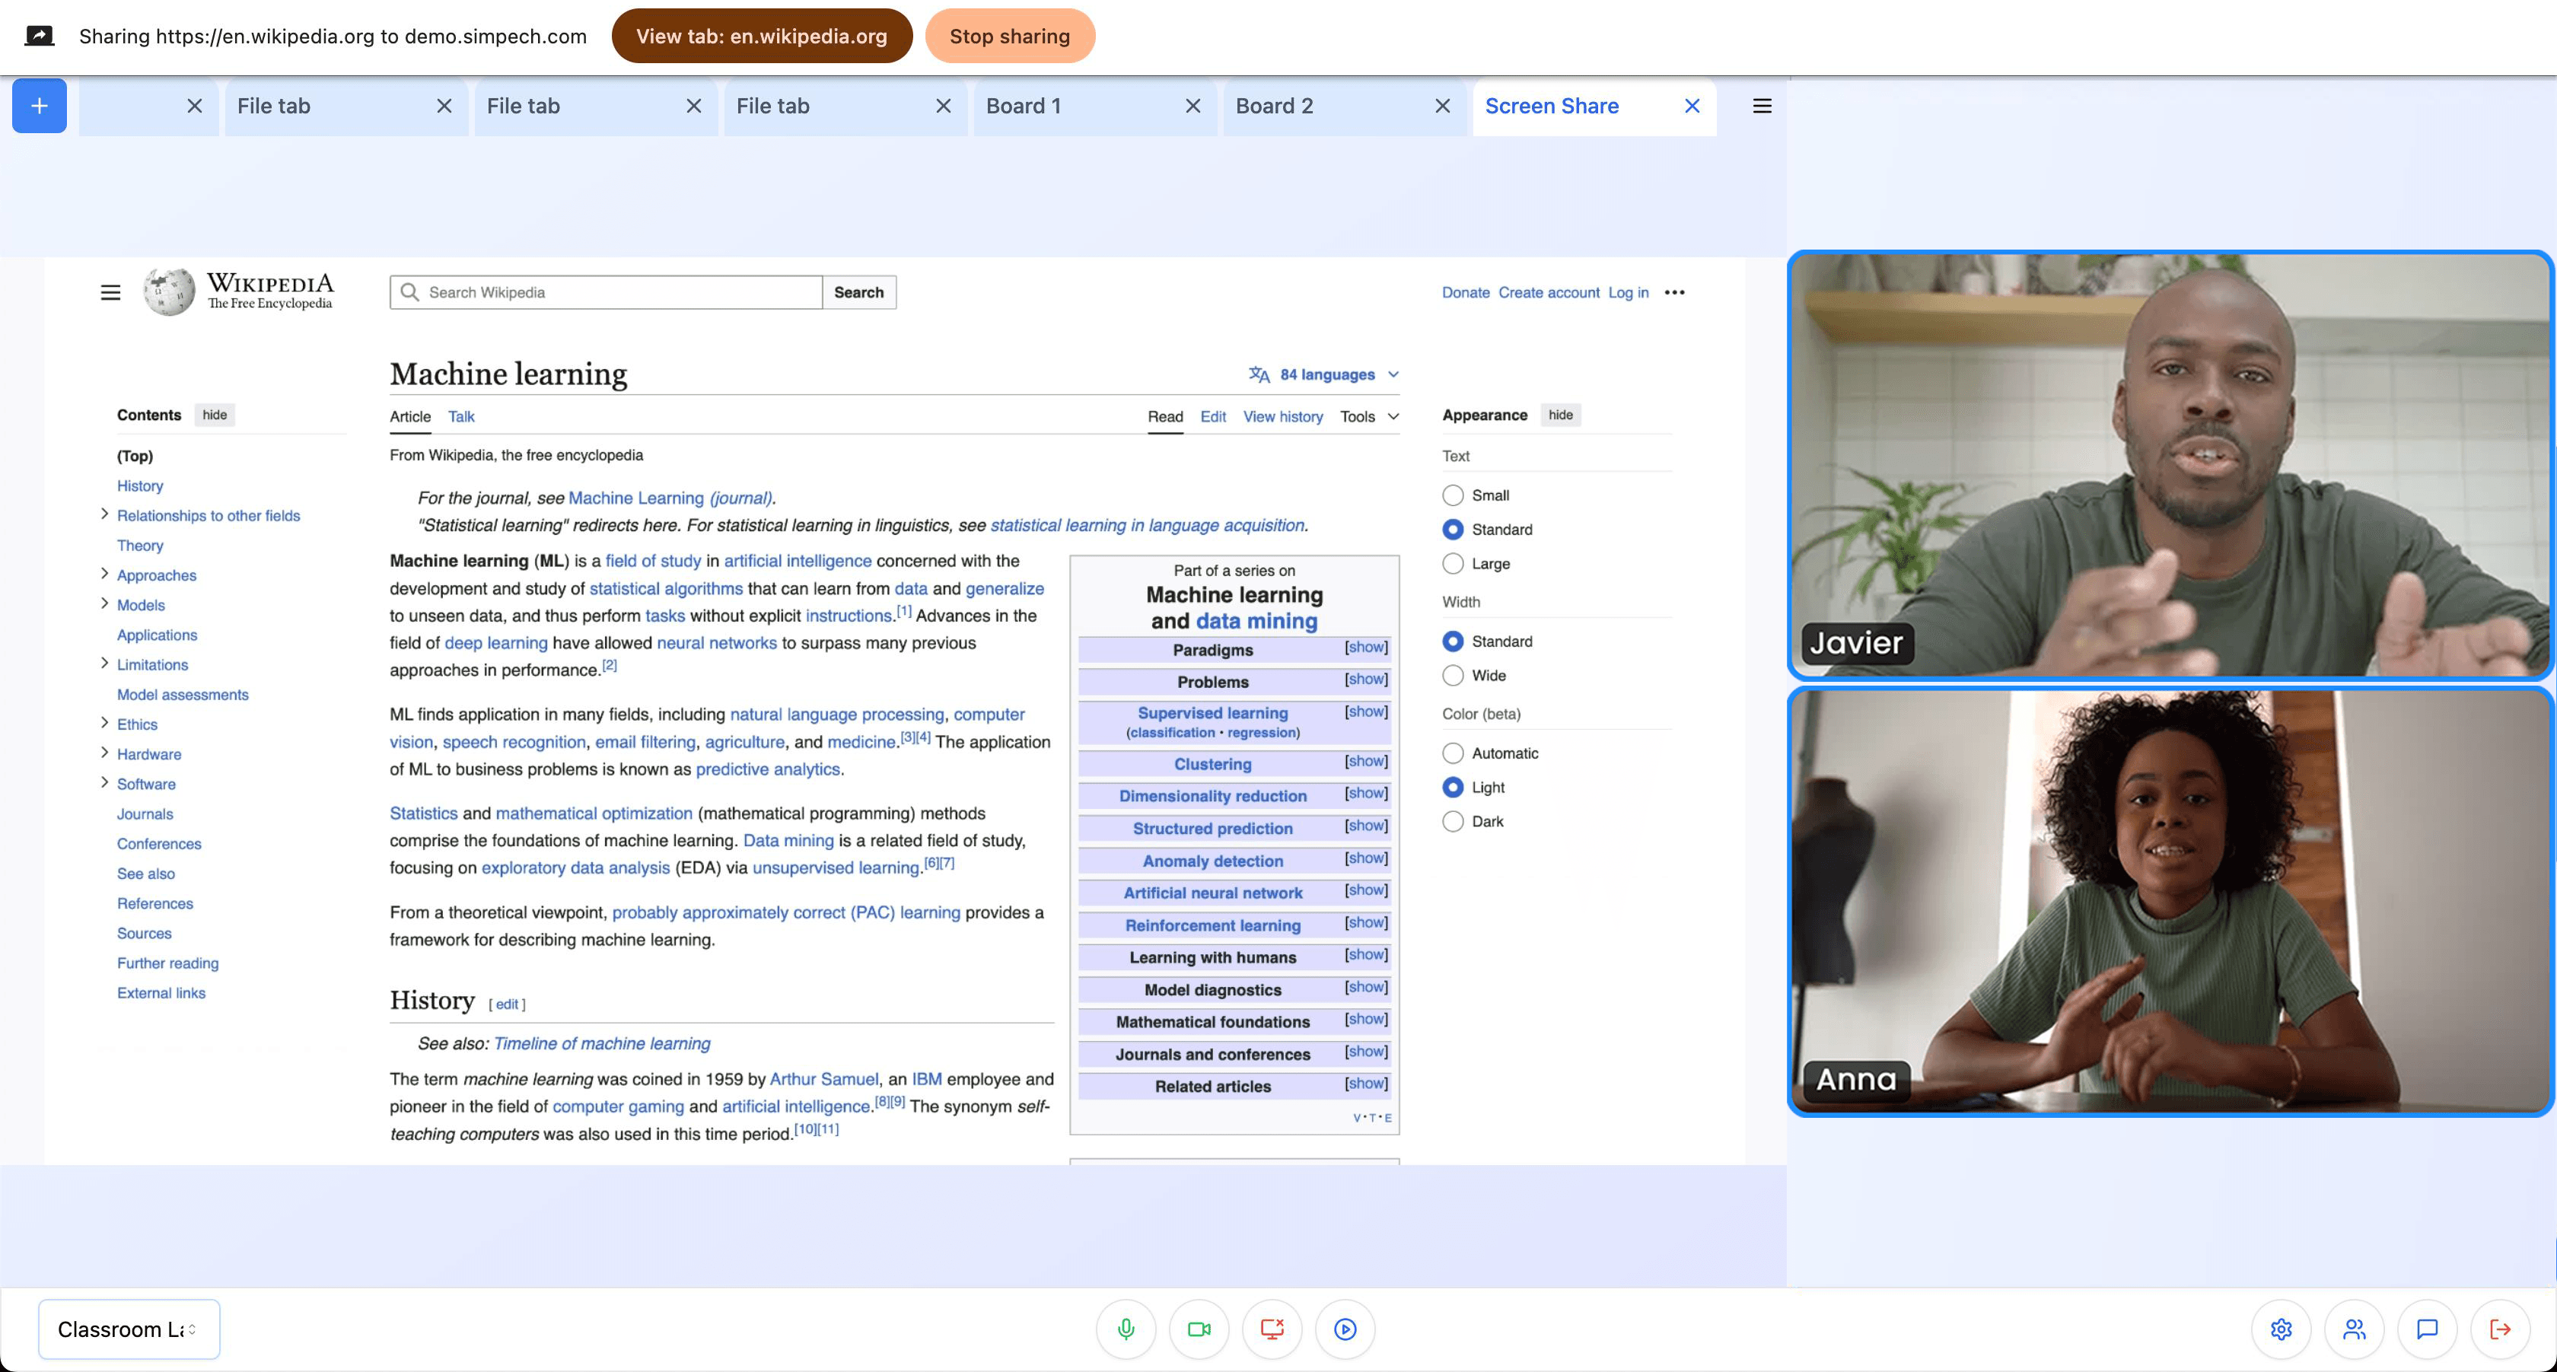Screen dimensions: 2557x1372
Task: Select Wide width option
Action: (x=1452, y=675)
